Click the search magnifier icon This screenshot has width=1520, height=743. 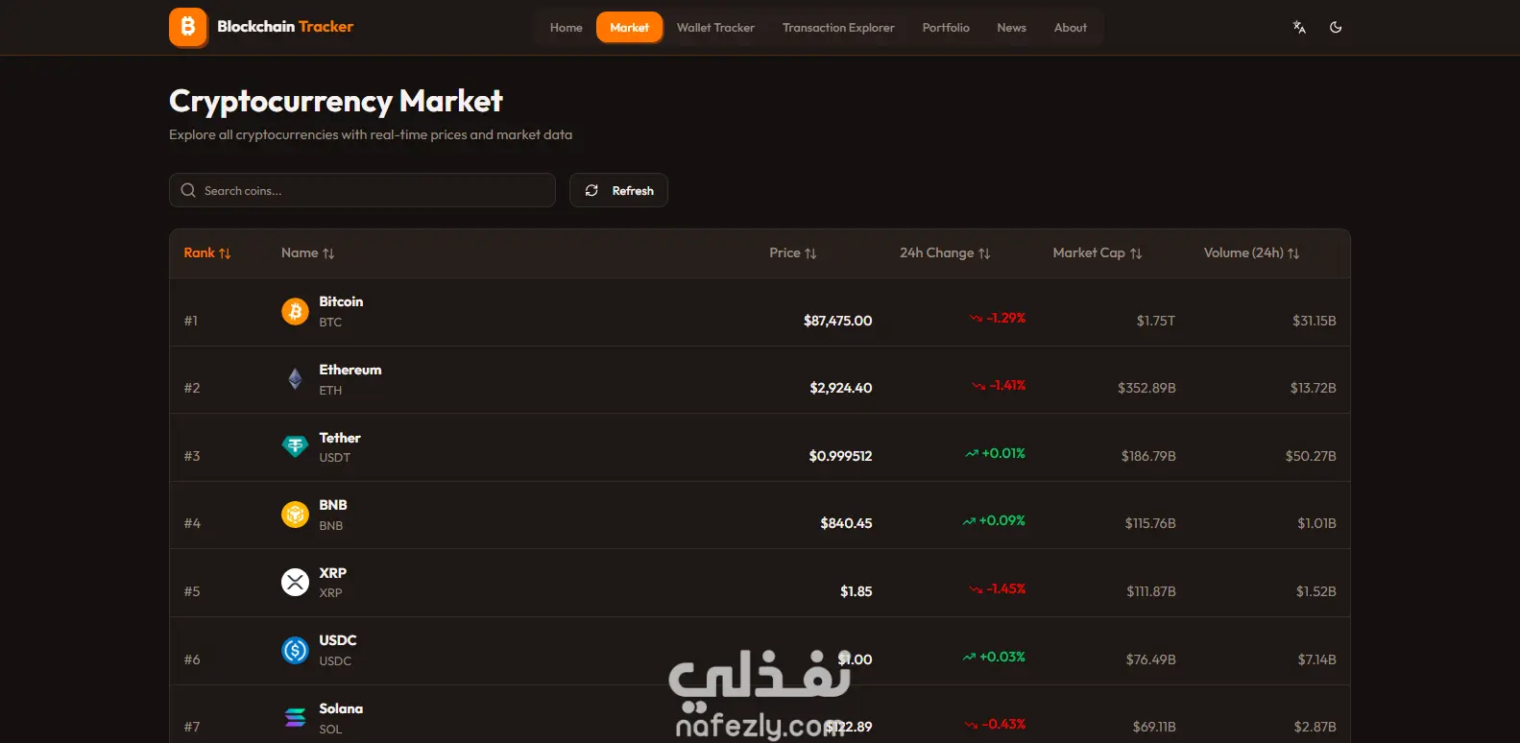188,190
